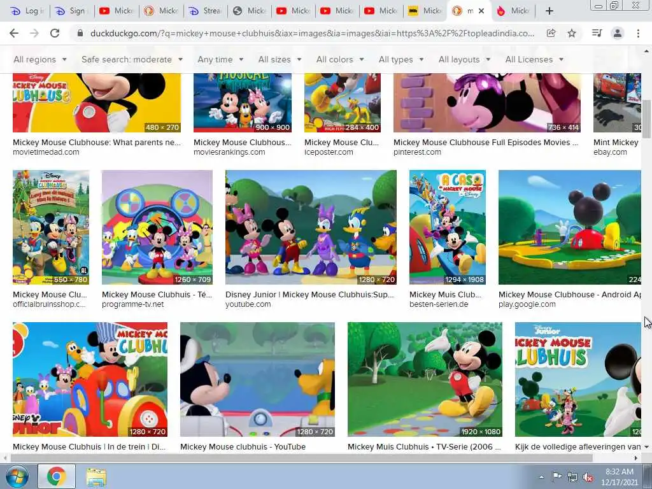Select the train thumbnail with Disney Junior logo
The height and width of the screenshot is (489, 652).
pyautogui.click(x=90, y=379)
